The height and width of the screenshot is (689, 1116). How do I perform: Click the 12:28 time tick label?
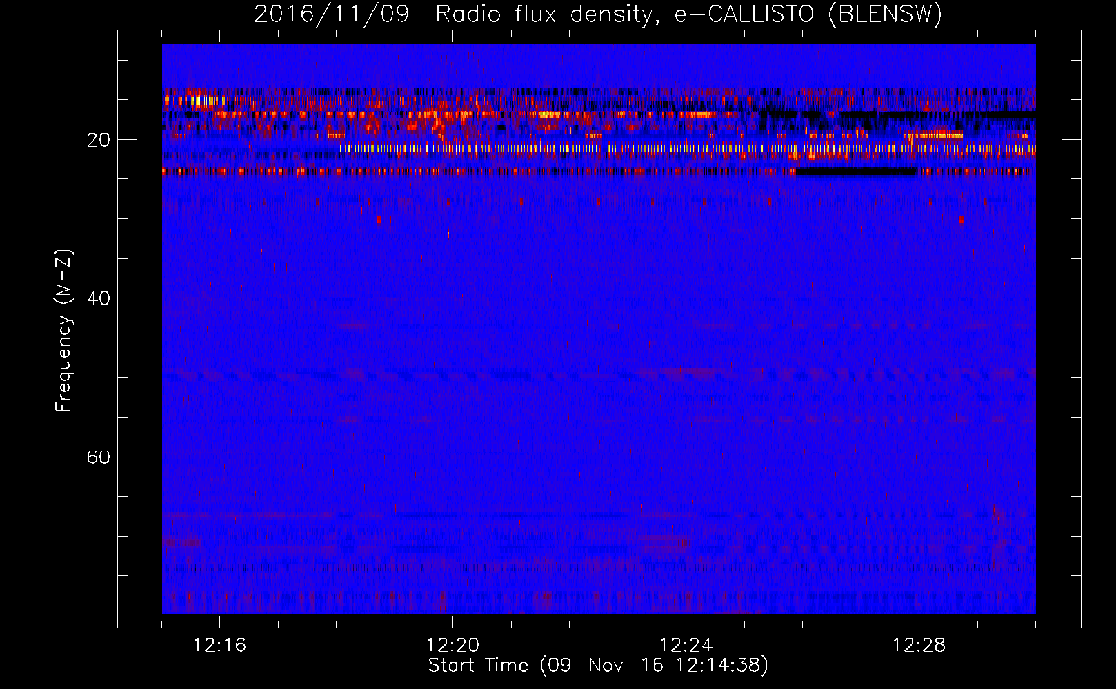coord(919,646)
